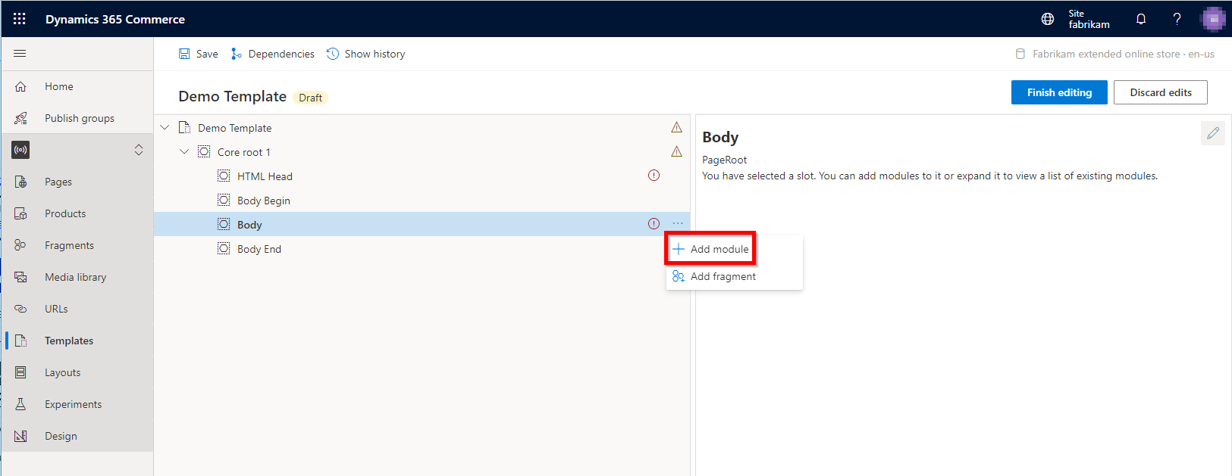This screenshot has width=1232, height=476.
Task: Click error indicator on Body row
Action: click(654, 223)
